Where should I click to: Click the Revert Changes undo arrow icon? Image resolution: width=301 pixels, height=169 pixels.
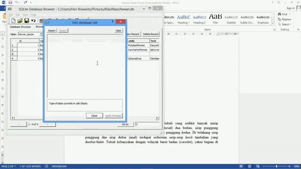coord(33,21)
